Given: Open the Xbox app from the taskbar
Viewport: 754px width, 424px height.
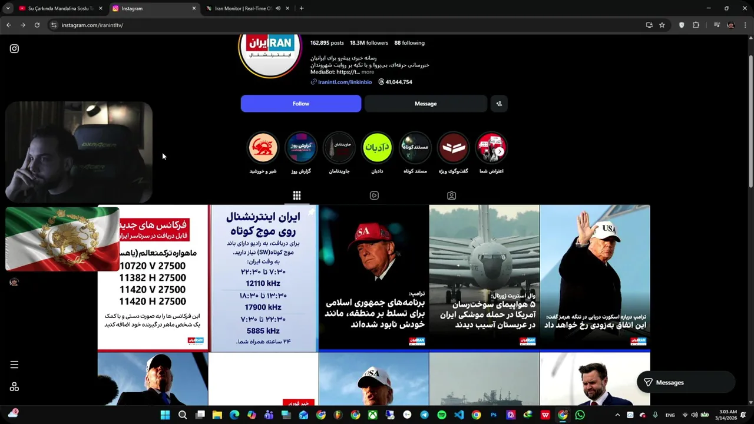Looking at the screenshot, I should coord(373,415).
